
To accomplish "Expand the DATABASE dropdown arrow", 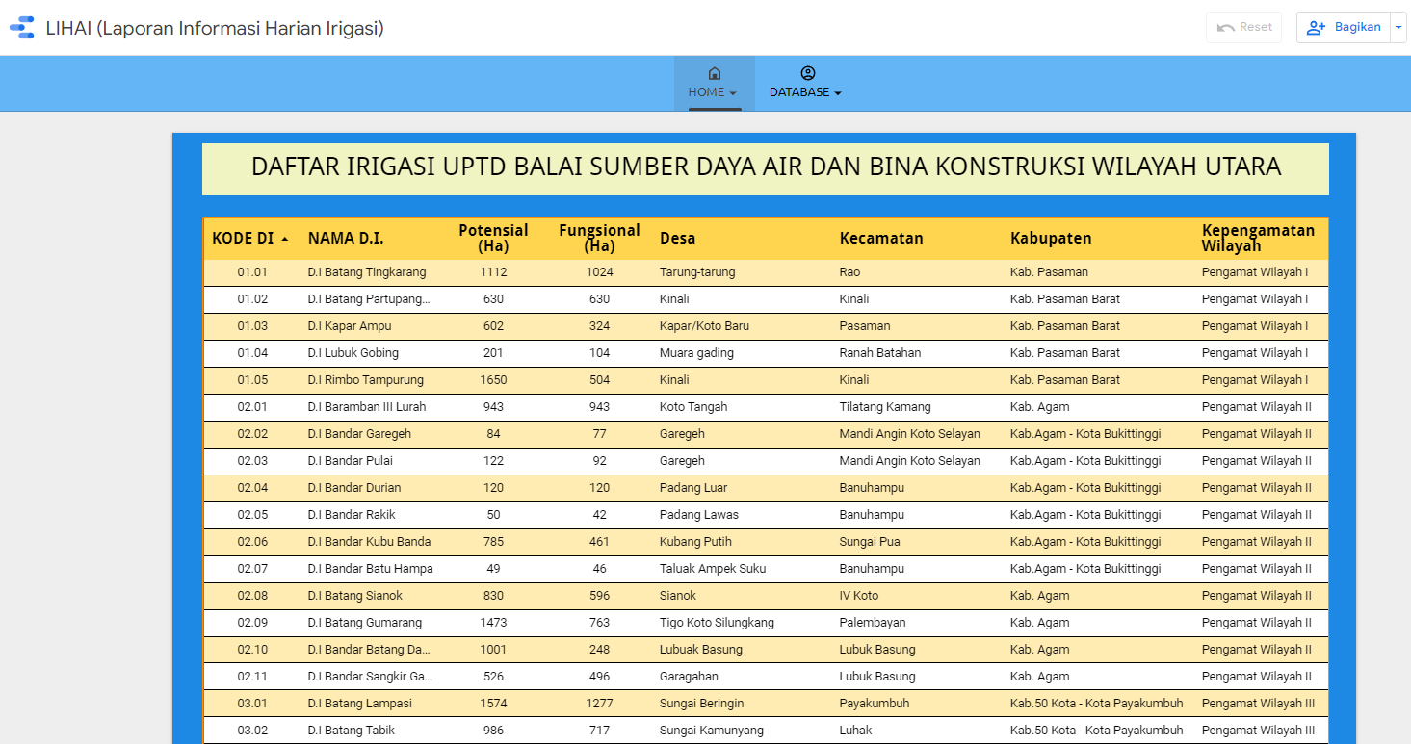I will (x=836, y=92).
